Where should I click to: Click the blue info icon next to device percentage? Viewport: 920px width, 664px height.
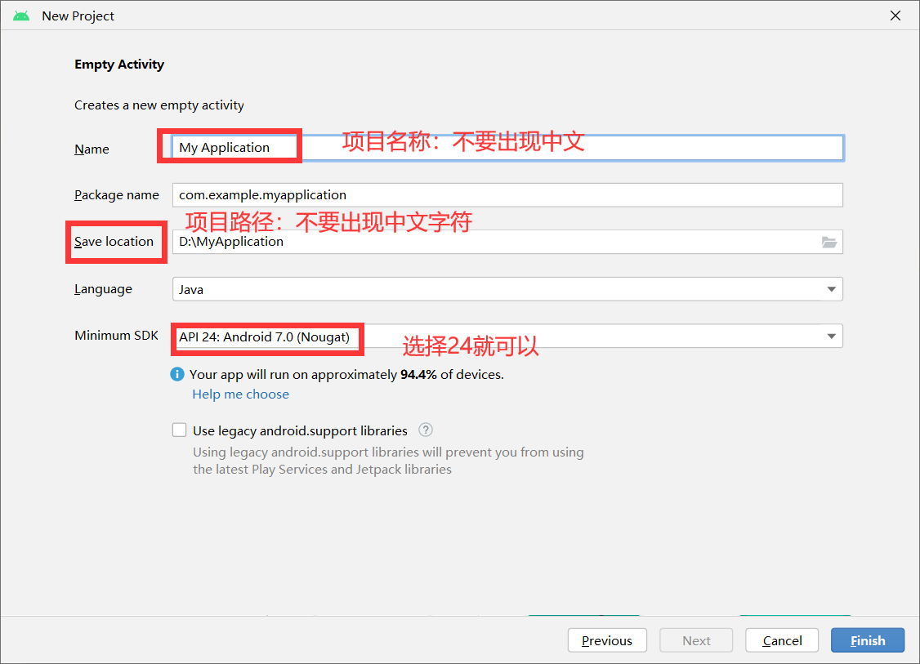[x=177, y=374]
